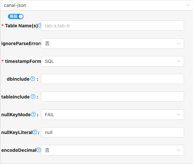Toggle the 高级 advanced switch
Image resolution: width=193 pixels, height=164 pixels.
[x=16, y=16]
